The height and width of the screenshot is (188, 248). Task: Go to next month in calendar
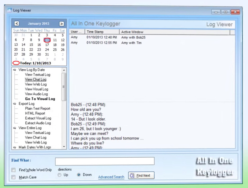(x=62, y=23)
